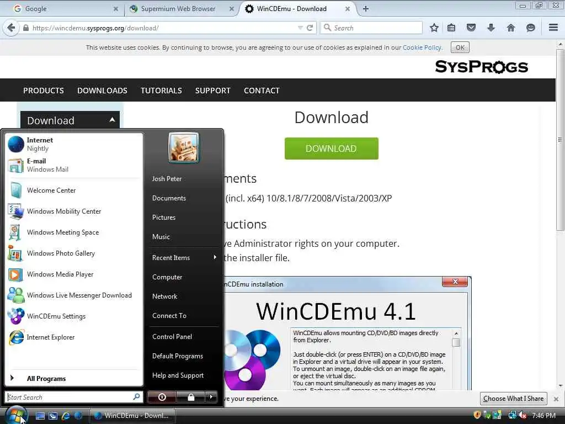Click the volume muted tray icon
Screen dimensions: 565x424
coord(523,415)
